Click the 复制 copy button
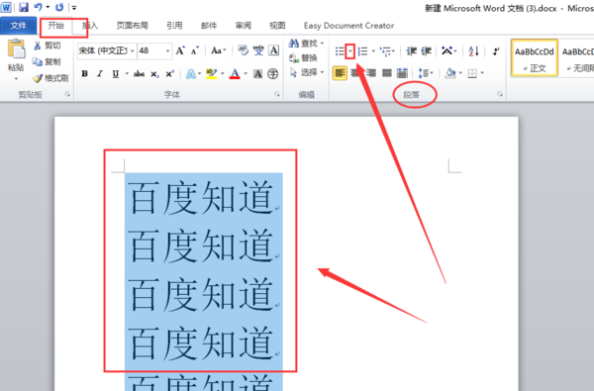This screenshot has width=594, height=391. (47, 61)
